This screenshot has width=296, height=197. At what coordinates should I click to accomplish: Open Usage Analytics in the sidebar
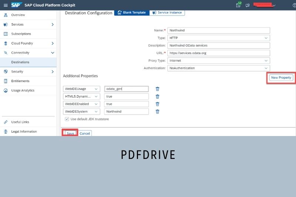click(23, 91)
